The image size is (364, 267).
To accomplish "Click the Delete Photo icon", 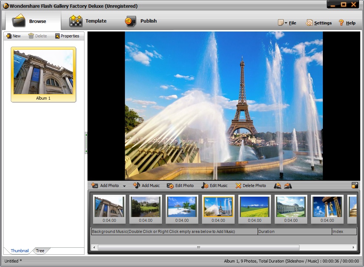I will point(251,185).
